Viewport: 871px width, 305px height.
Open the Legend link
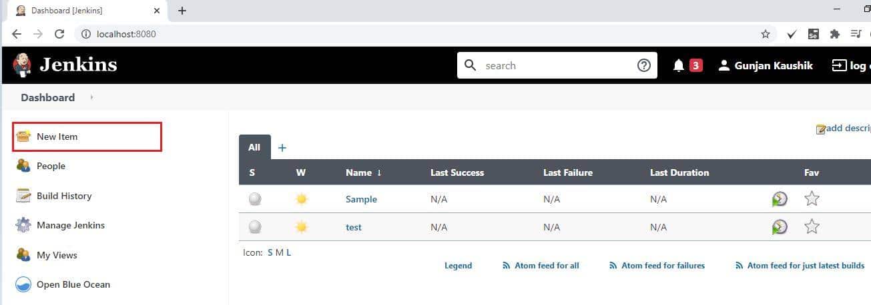tap(458, 266)
